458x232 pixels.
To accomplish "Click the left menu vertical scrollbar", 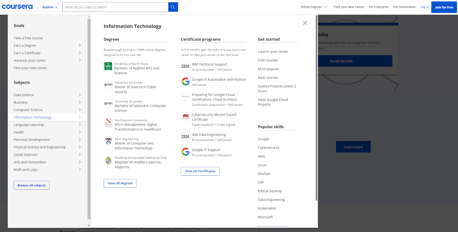I will pos(89,118).
